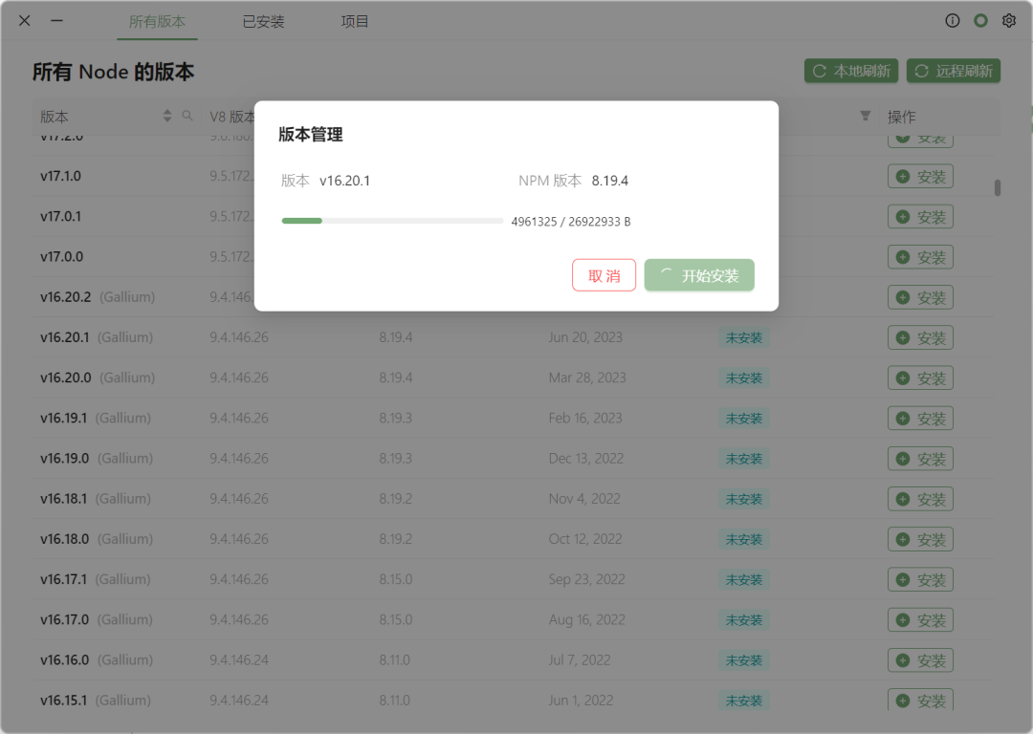Install Node v17.1.0

[920, 177]
